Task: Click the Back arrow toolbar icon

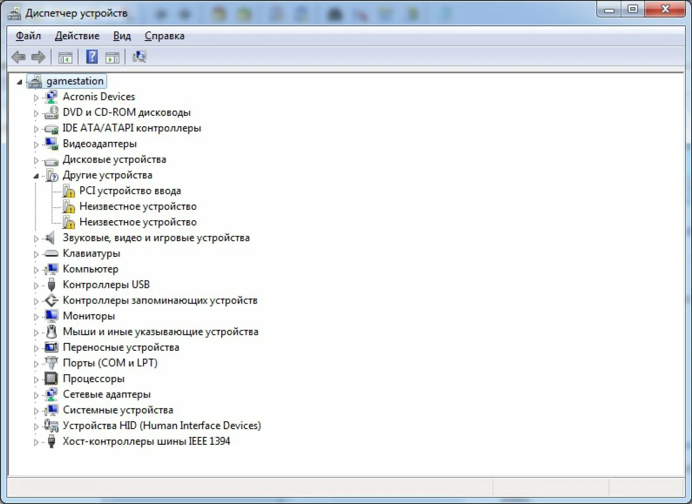Action: click(x=19, y=57)
